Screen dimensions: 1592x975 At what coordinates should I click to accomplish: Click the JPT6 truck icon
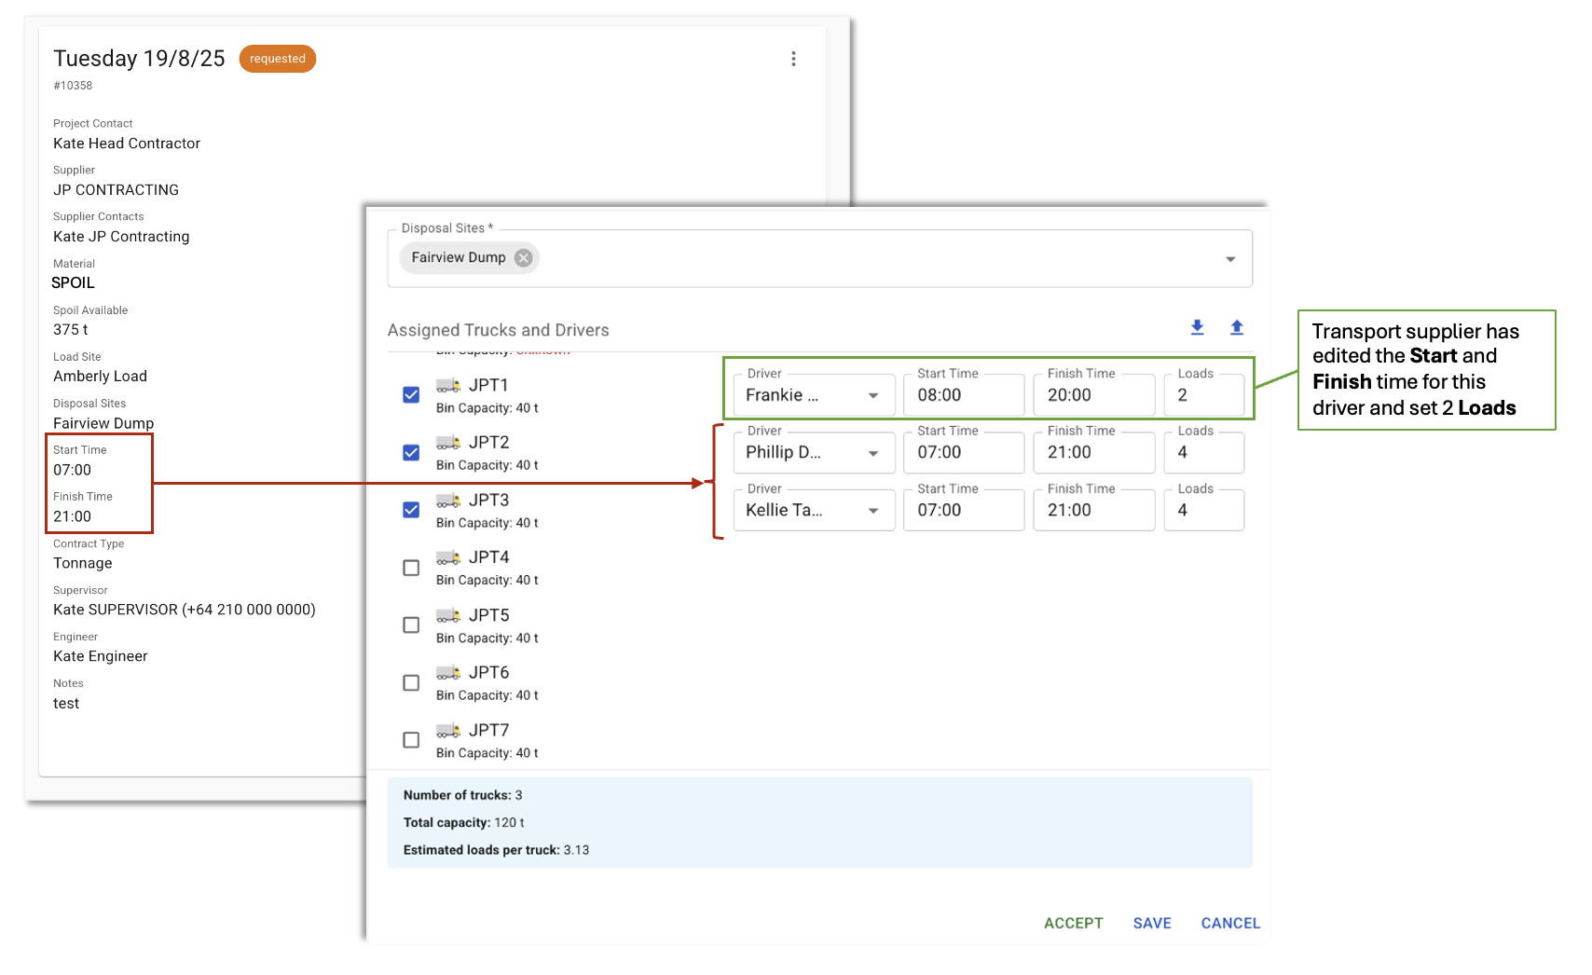(x=448, y=673)
